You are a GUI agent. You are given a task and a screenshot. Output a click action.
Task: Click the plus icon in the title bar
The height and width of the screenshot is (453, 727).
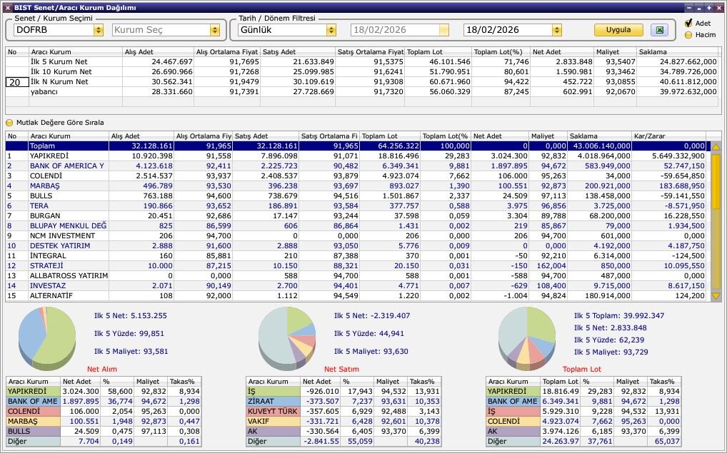coord(709,8)
